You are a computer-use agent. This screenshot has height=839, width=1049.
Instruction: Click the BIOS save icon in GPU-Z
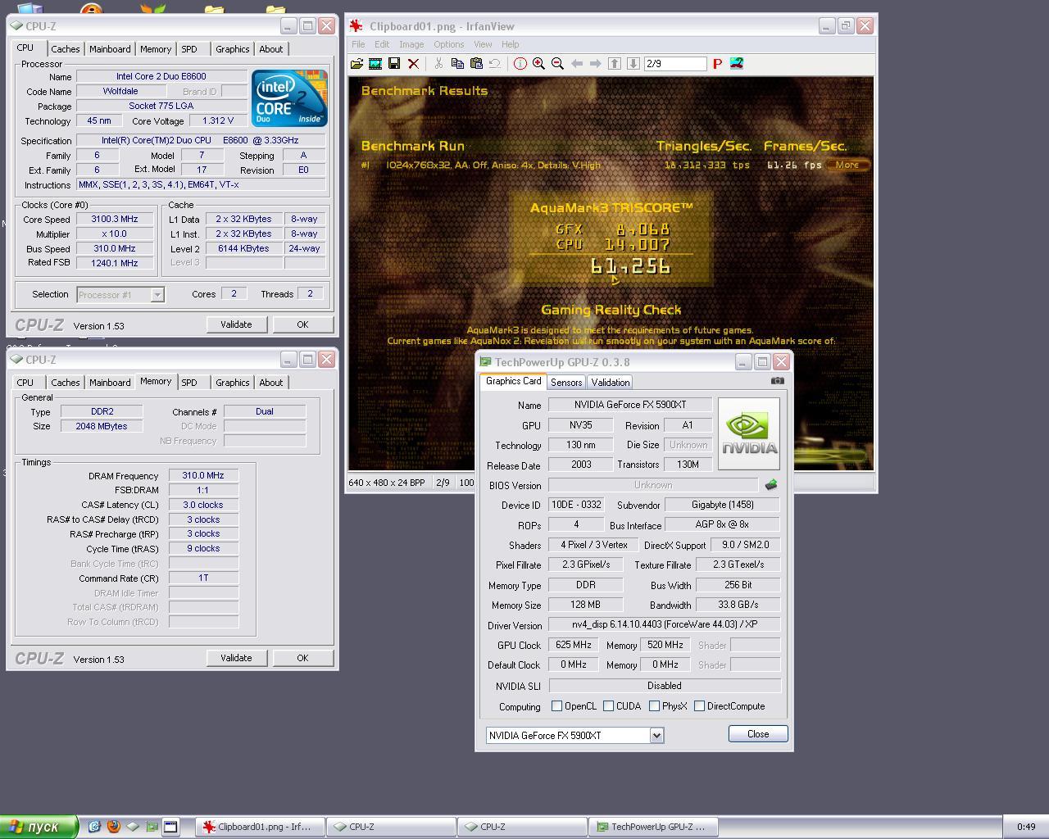pyautogui.click(x=770, y=485)
